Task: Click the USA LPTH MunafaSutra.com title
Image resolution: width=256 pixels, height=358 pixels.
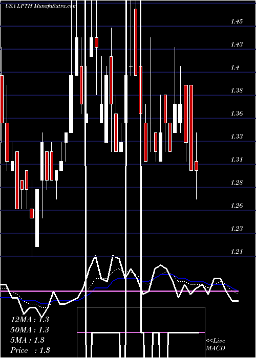Action: [40, 6]
